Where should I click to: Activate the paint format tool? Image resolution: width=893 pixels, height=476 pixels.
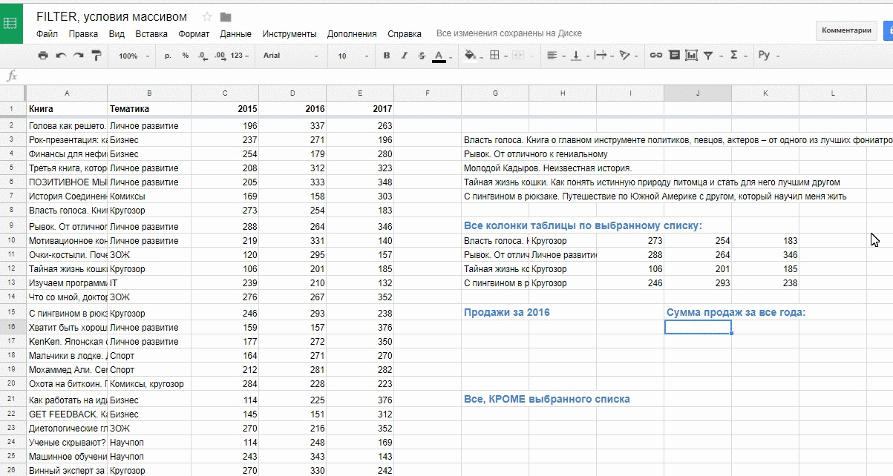point(96,56)
